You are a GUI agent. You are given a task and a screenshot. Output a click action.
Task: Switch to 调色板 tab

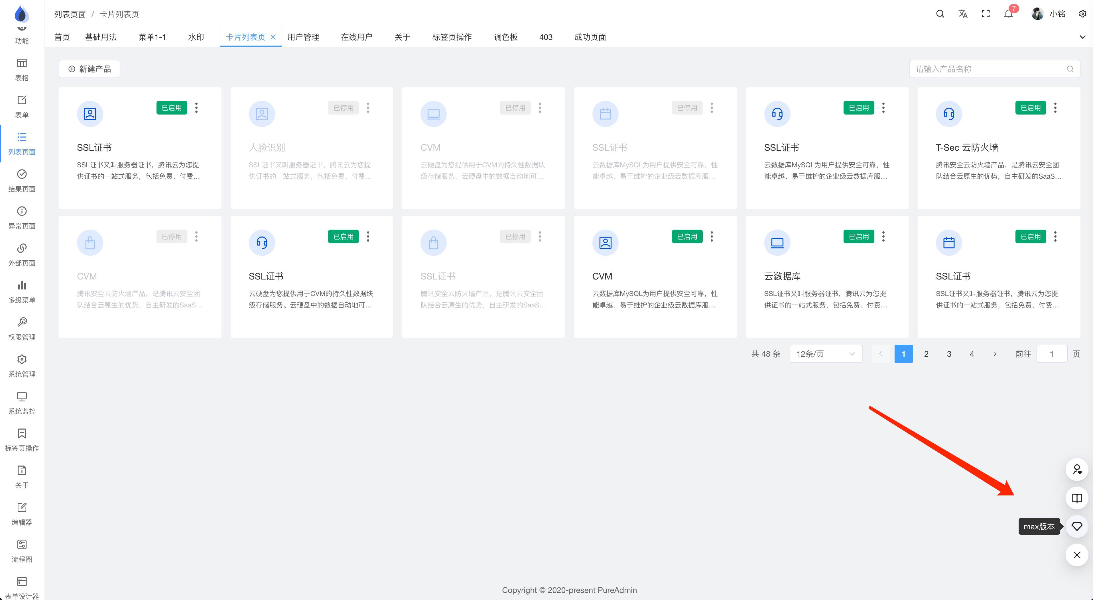(x=505, y=37)
